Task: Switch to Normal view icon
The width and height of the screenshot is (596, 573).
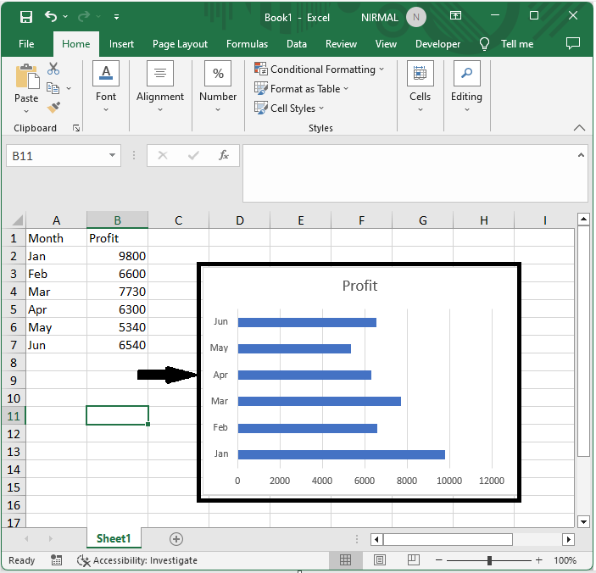Action: coord(345,559)
